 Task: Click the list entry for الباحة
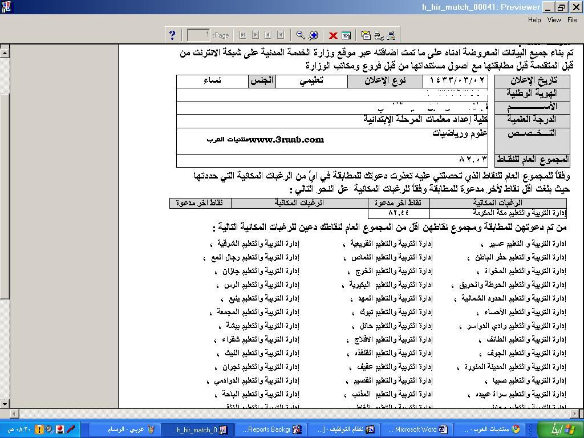[x=257, y=395]
